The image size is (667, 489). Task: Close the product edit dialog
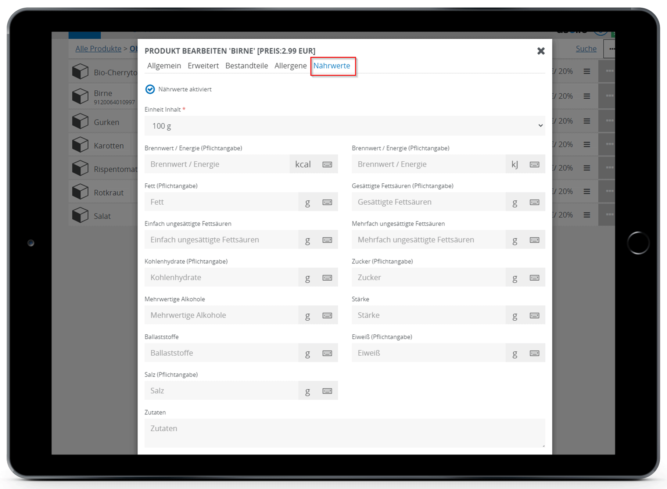click(541, 51)
